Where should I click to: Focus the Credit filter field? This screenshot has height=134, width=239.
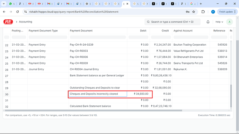click(161, 37)
